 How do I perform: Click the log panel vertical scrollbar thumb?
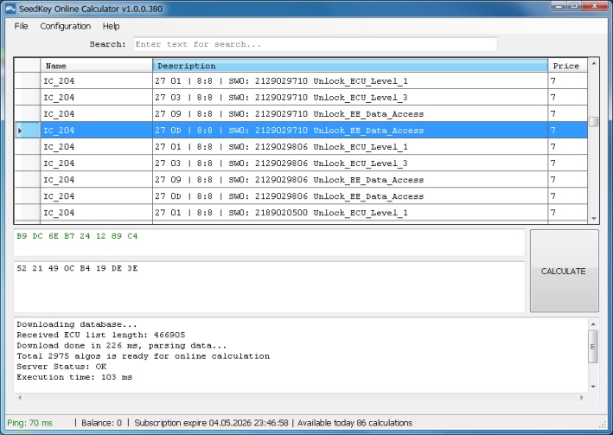(x=593, y=347)
